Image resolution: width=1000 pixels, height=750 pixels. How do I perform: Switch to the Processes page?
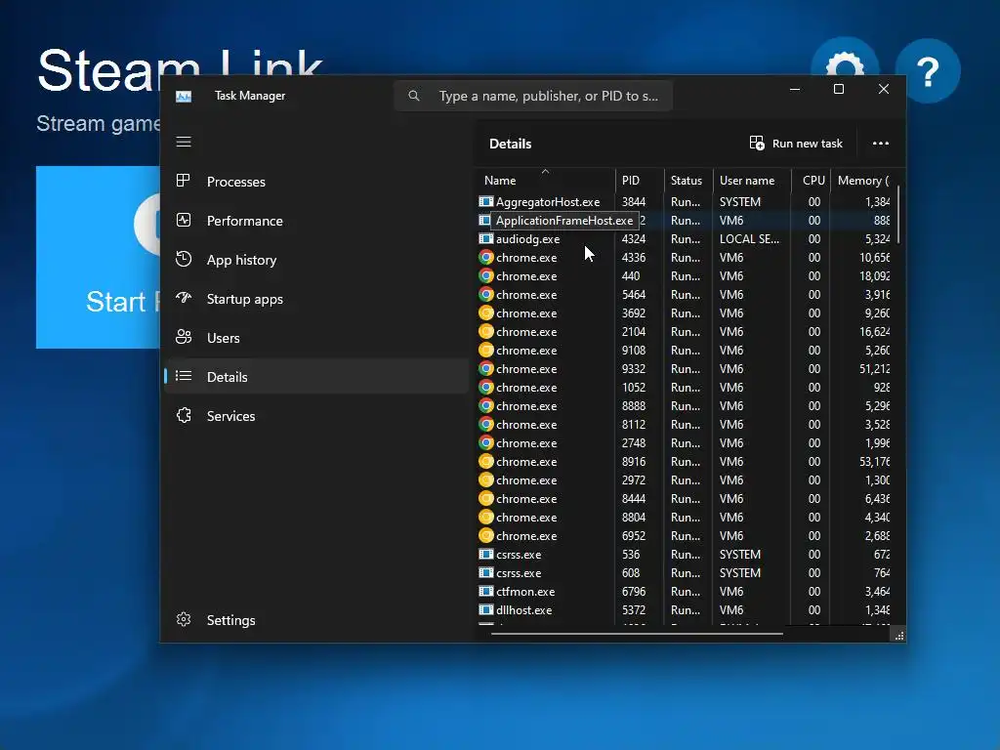pyautogui.click(x=316, y=182)
